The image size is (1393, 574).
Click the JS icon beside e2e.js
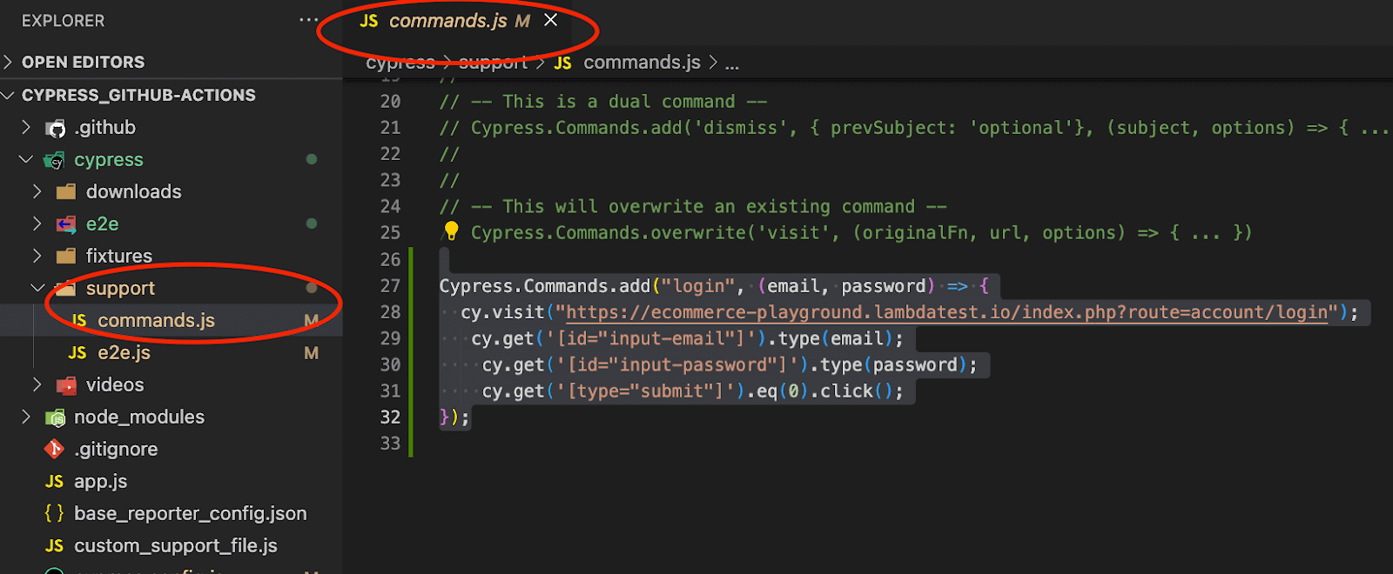point(77,352)
